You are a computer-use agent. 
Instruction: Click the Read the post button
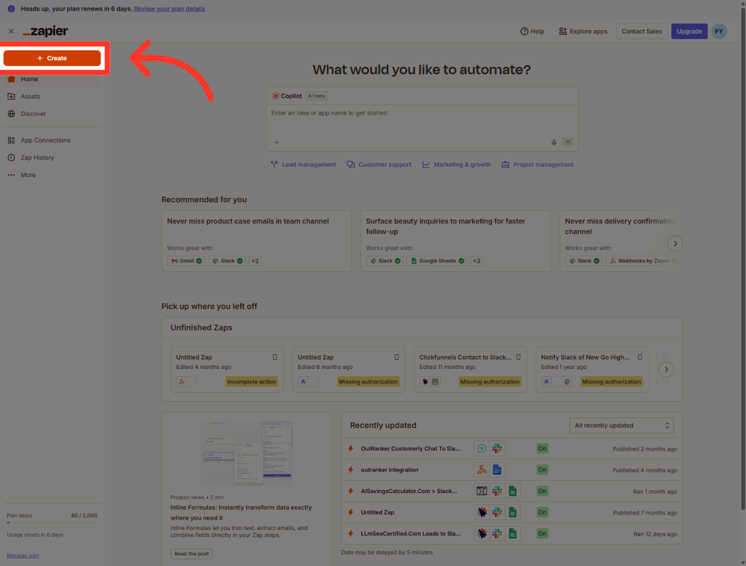pyautogui.click(x=191, y=554)
